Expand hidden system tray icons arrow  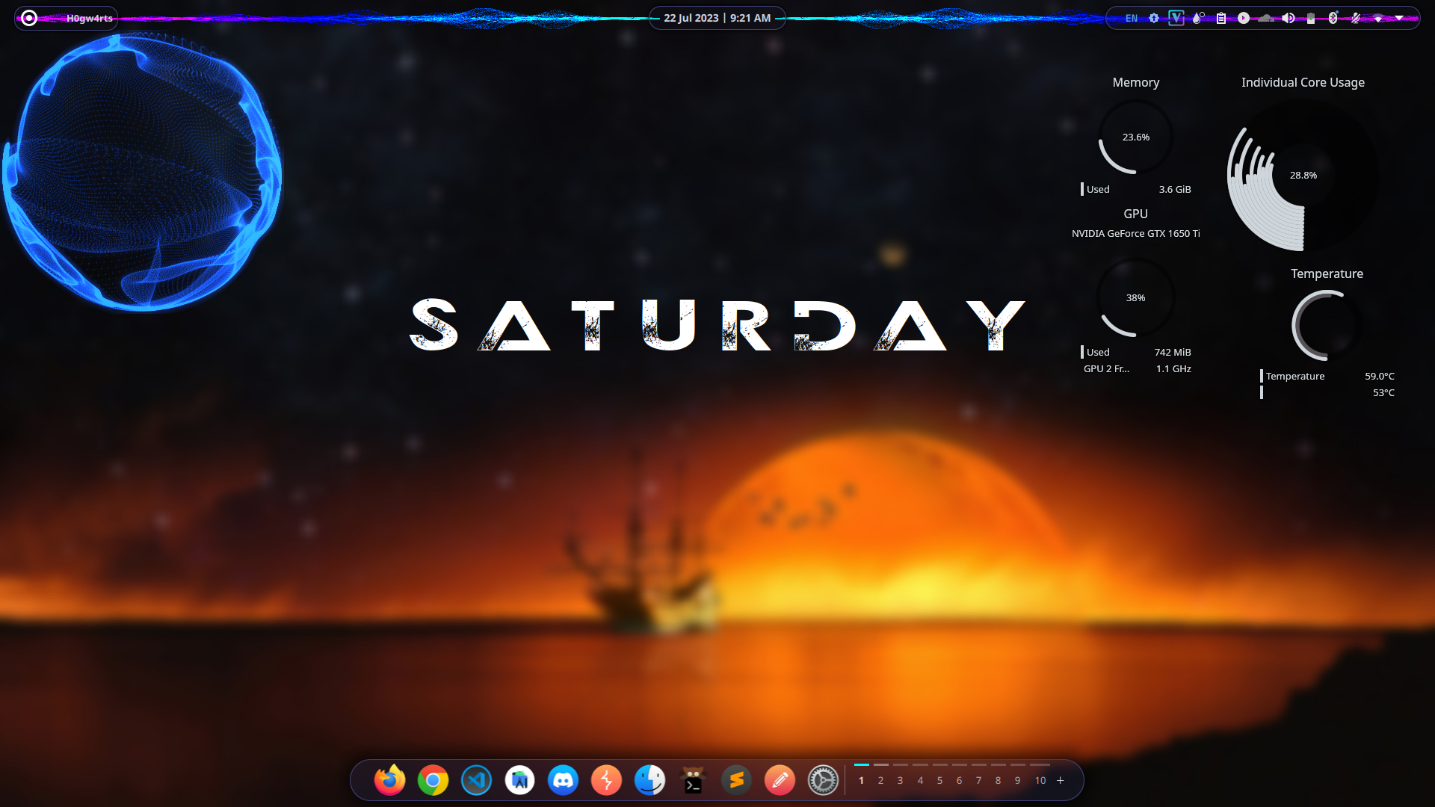click(1399, 18)
